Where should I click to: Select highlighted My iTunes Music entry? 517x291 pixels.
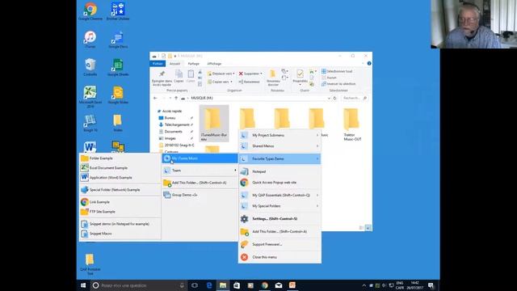point(200,158)
